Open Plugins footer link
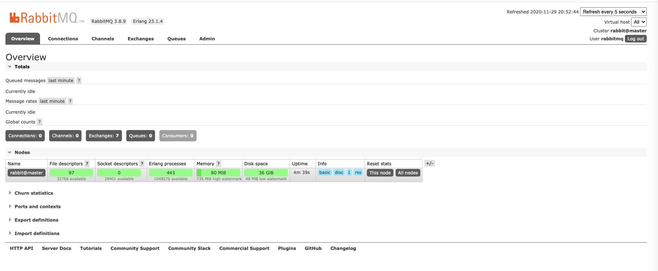The image size is (658, 271). tap(287, 248)
